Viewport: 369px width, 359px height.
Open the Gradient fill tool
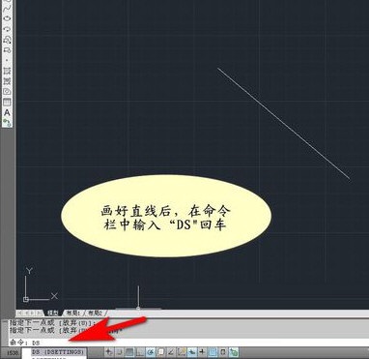tap(7, 81)
